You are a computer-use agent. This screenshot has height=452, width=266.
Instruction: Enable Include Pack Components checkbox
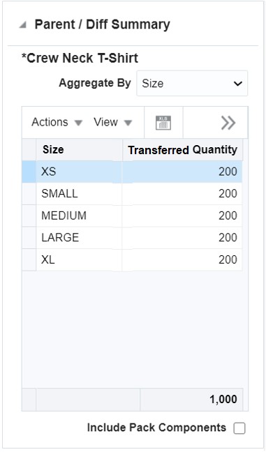click(239, 428)
